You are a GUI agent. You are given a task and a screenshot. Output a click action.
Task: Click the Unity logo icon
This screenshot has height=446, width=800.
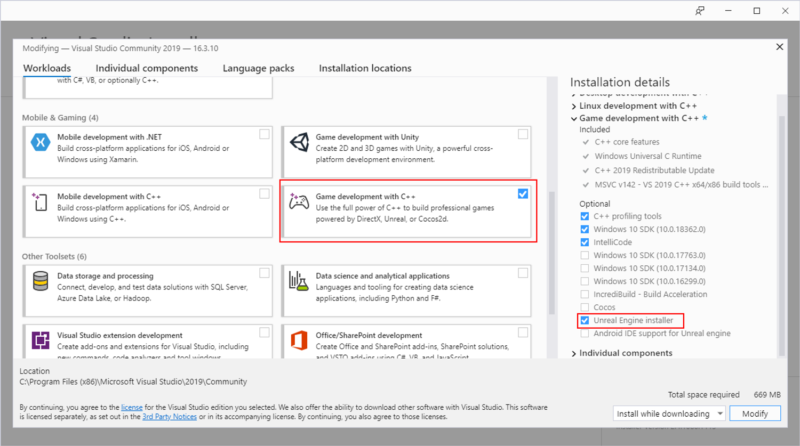click(299, 142)
